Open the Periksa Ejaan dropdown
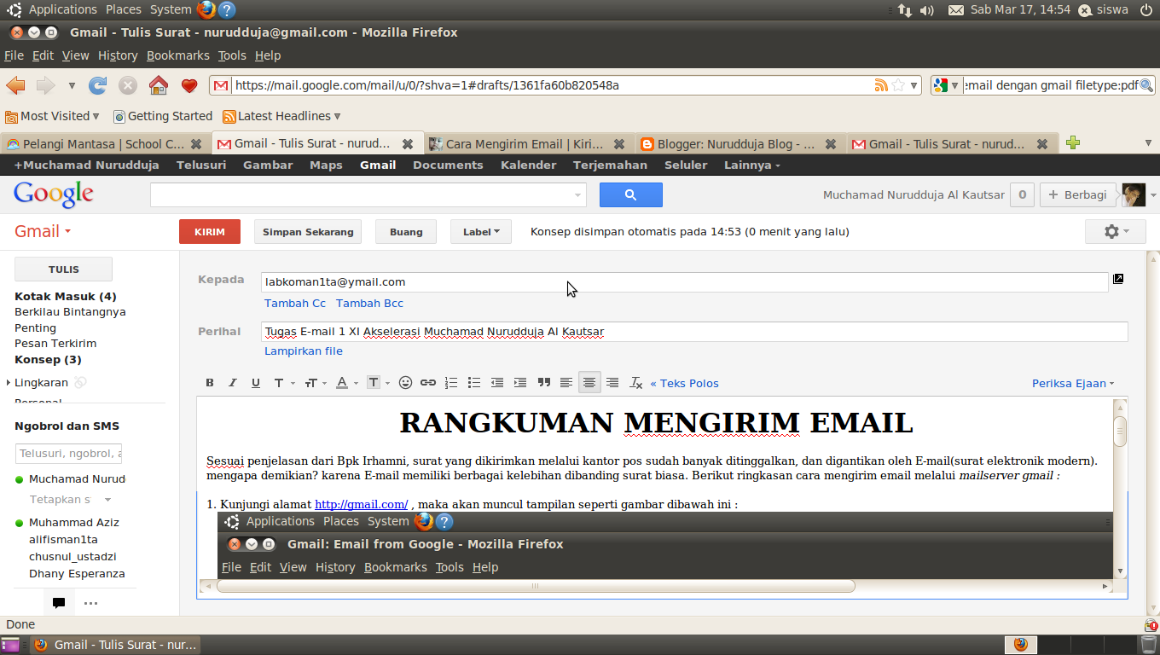The image size is (1160, 655). [x=1073, y=383]
